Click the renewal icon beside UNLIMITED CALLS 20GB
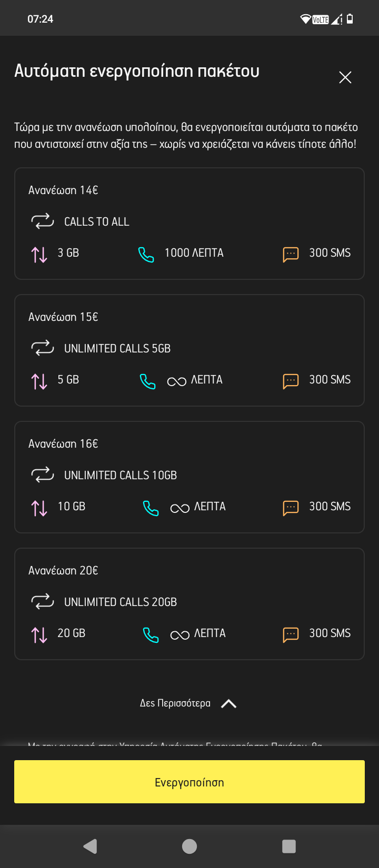The width and height of the screenshot is (379, 868). pos(43,602)
